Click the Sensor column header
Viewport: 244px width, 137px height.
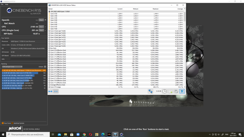(79, 9)
